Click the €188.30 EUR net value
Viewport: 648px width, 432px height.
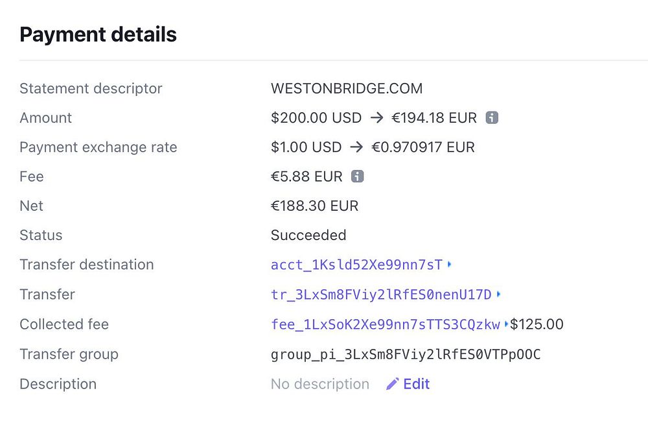pyautogui.click(x=314, y=206)
